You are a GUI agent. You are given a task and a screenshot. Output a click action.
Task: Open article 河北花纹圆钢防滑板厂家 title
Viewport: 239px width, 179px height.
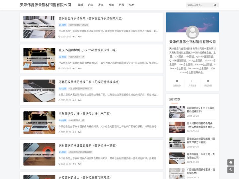[89, 82]
